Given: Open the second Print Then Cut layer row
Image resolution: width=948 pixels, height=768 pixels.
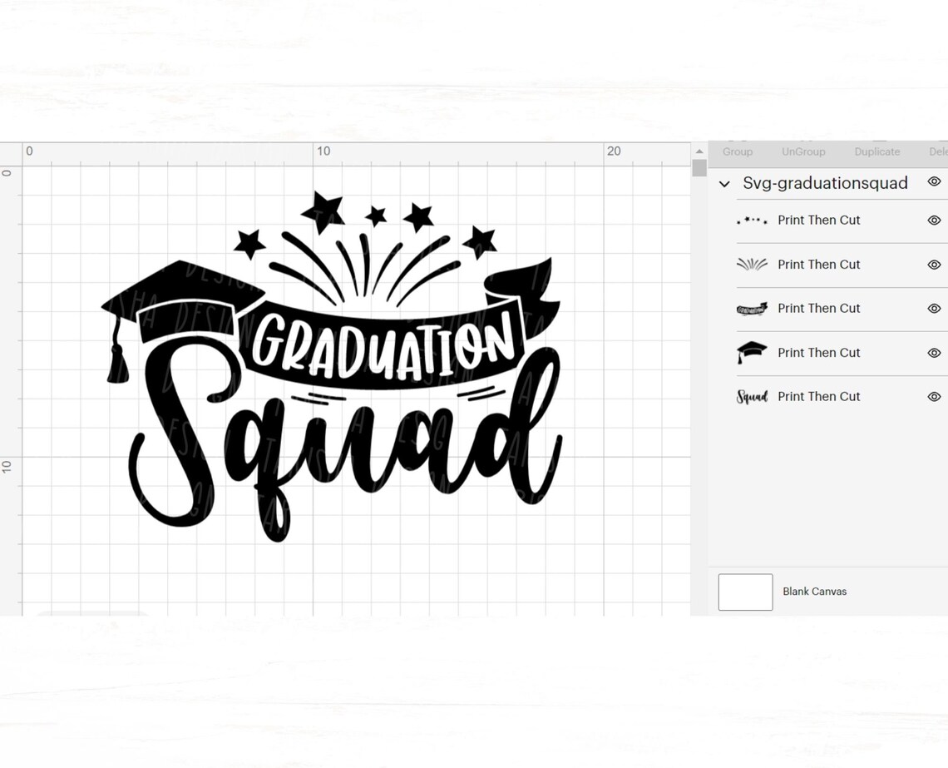Looking at the screenshot, I should [819, 265].
